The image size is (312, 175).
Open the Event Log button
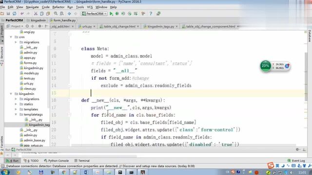(296, 161)
